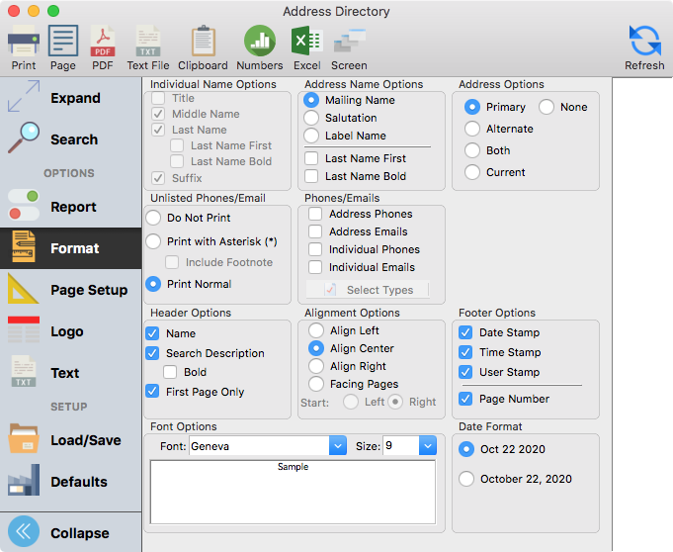Export to Numbers spreadsheet
Image resolution: width=673 pixels, height=552 pixels.
[260, 46]
